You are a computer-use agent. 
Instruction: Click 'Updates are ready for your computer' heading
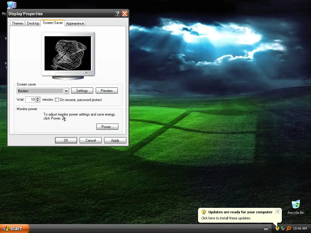point(241,212)
